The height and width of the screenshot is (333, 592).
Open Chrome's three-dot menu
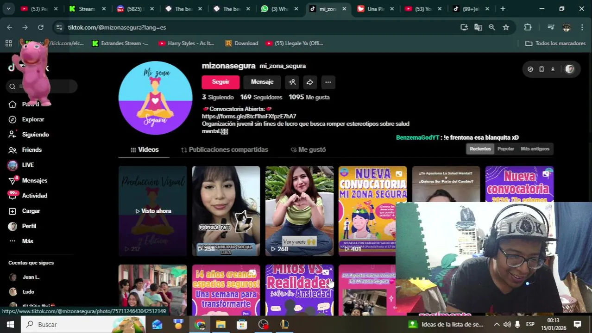(x=582, y=27)
